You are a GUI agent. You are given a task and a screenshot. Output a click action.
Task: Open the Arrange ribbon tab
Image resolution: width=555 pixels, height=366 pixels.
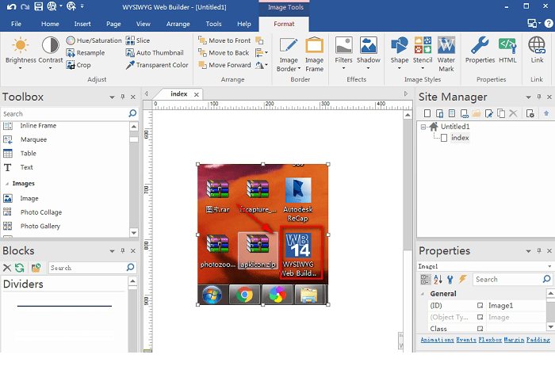[178, 24]
